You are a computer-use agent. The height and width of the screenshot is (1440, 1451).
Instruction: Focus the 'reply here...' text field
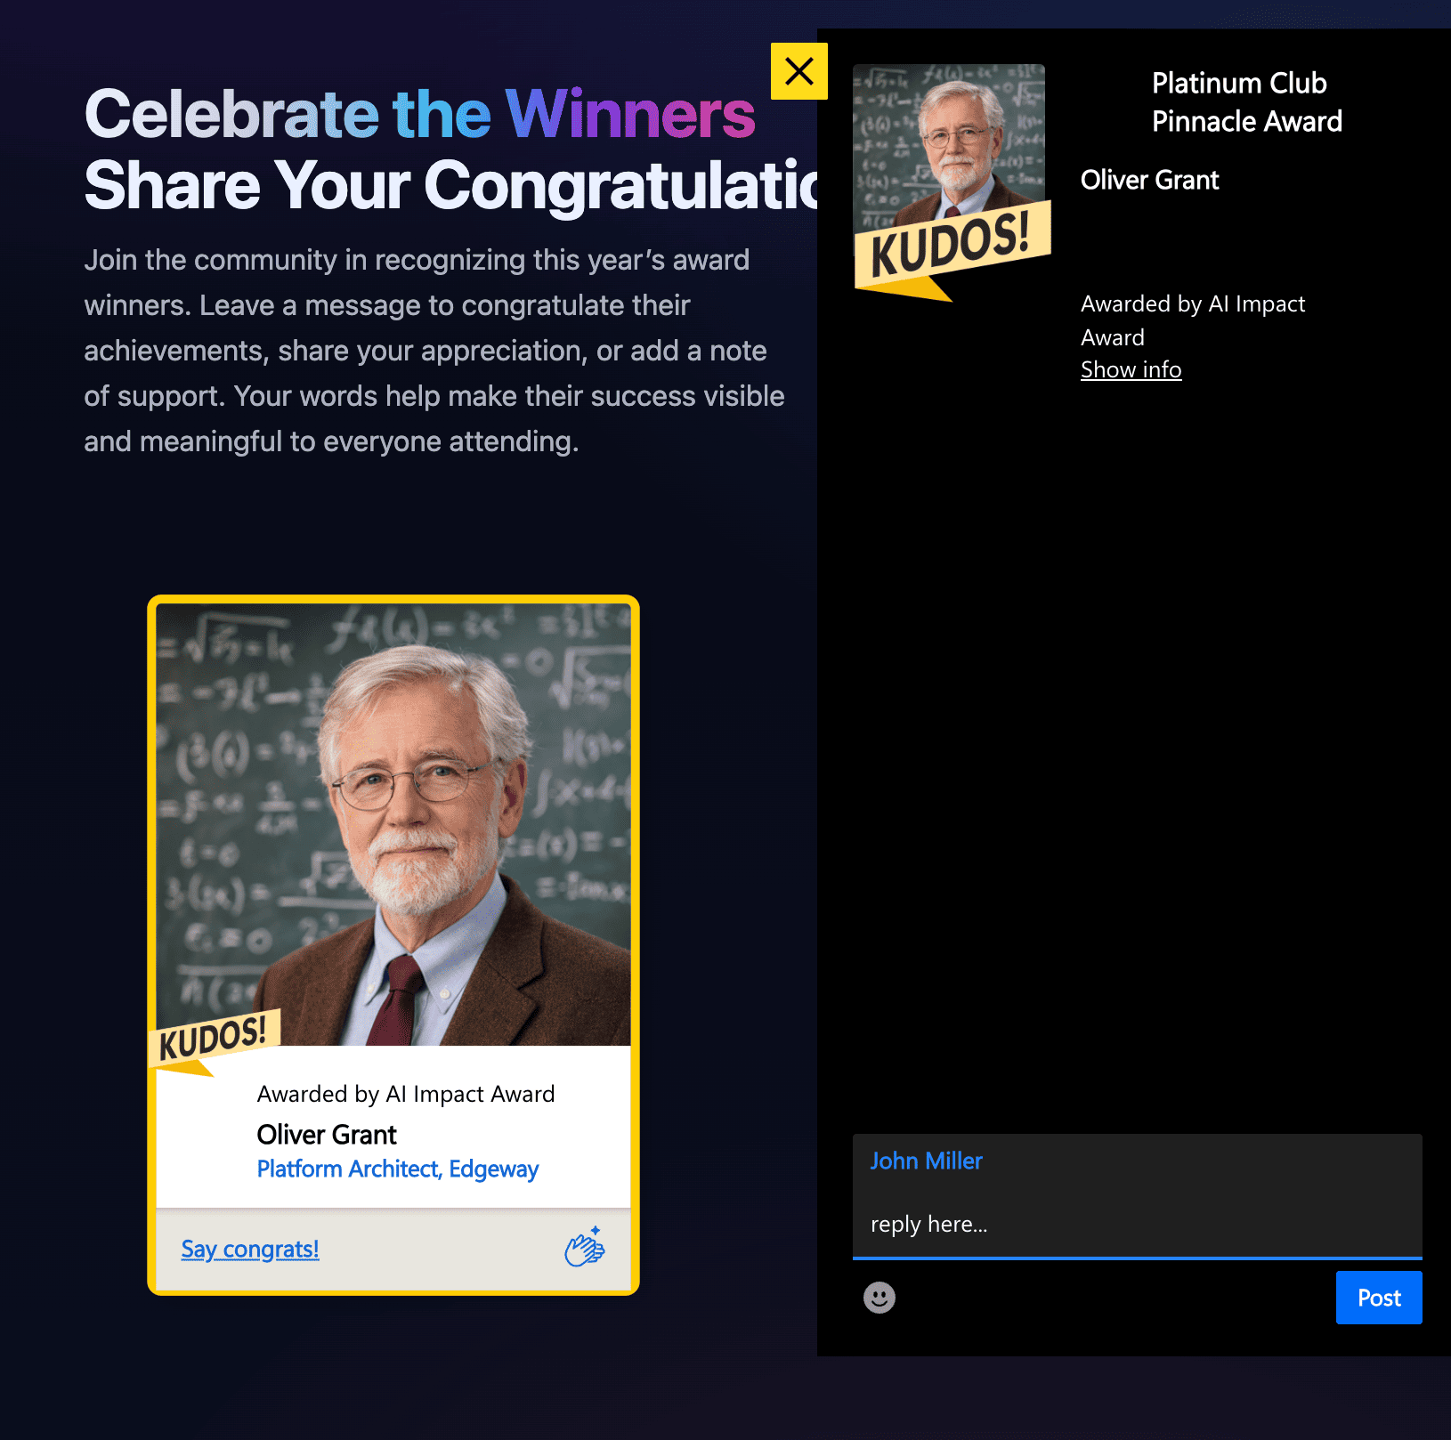(1137, 1224)
